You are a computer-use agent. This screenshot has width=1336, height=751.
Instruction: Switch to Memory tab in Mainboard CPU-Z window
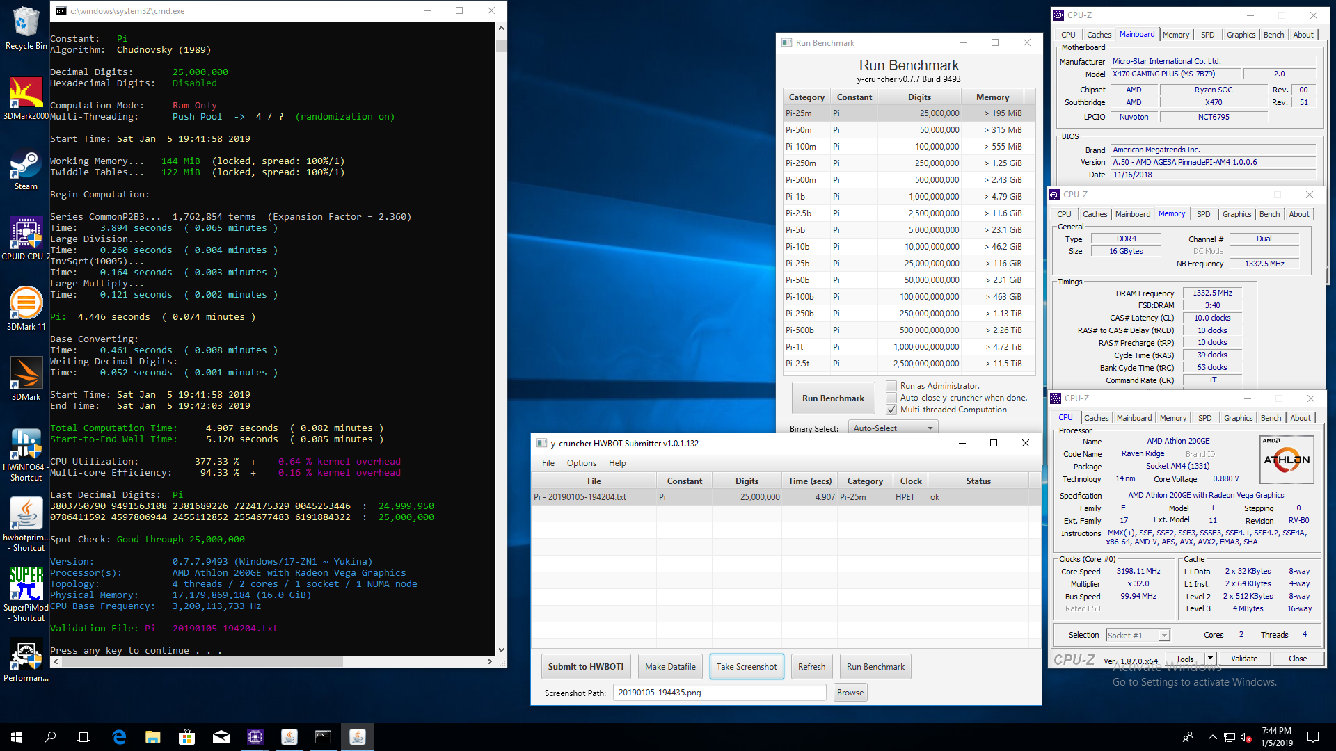[x=1175, y=35]
